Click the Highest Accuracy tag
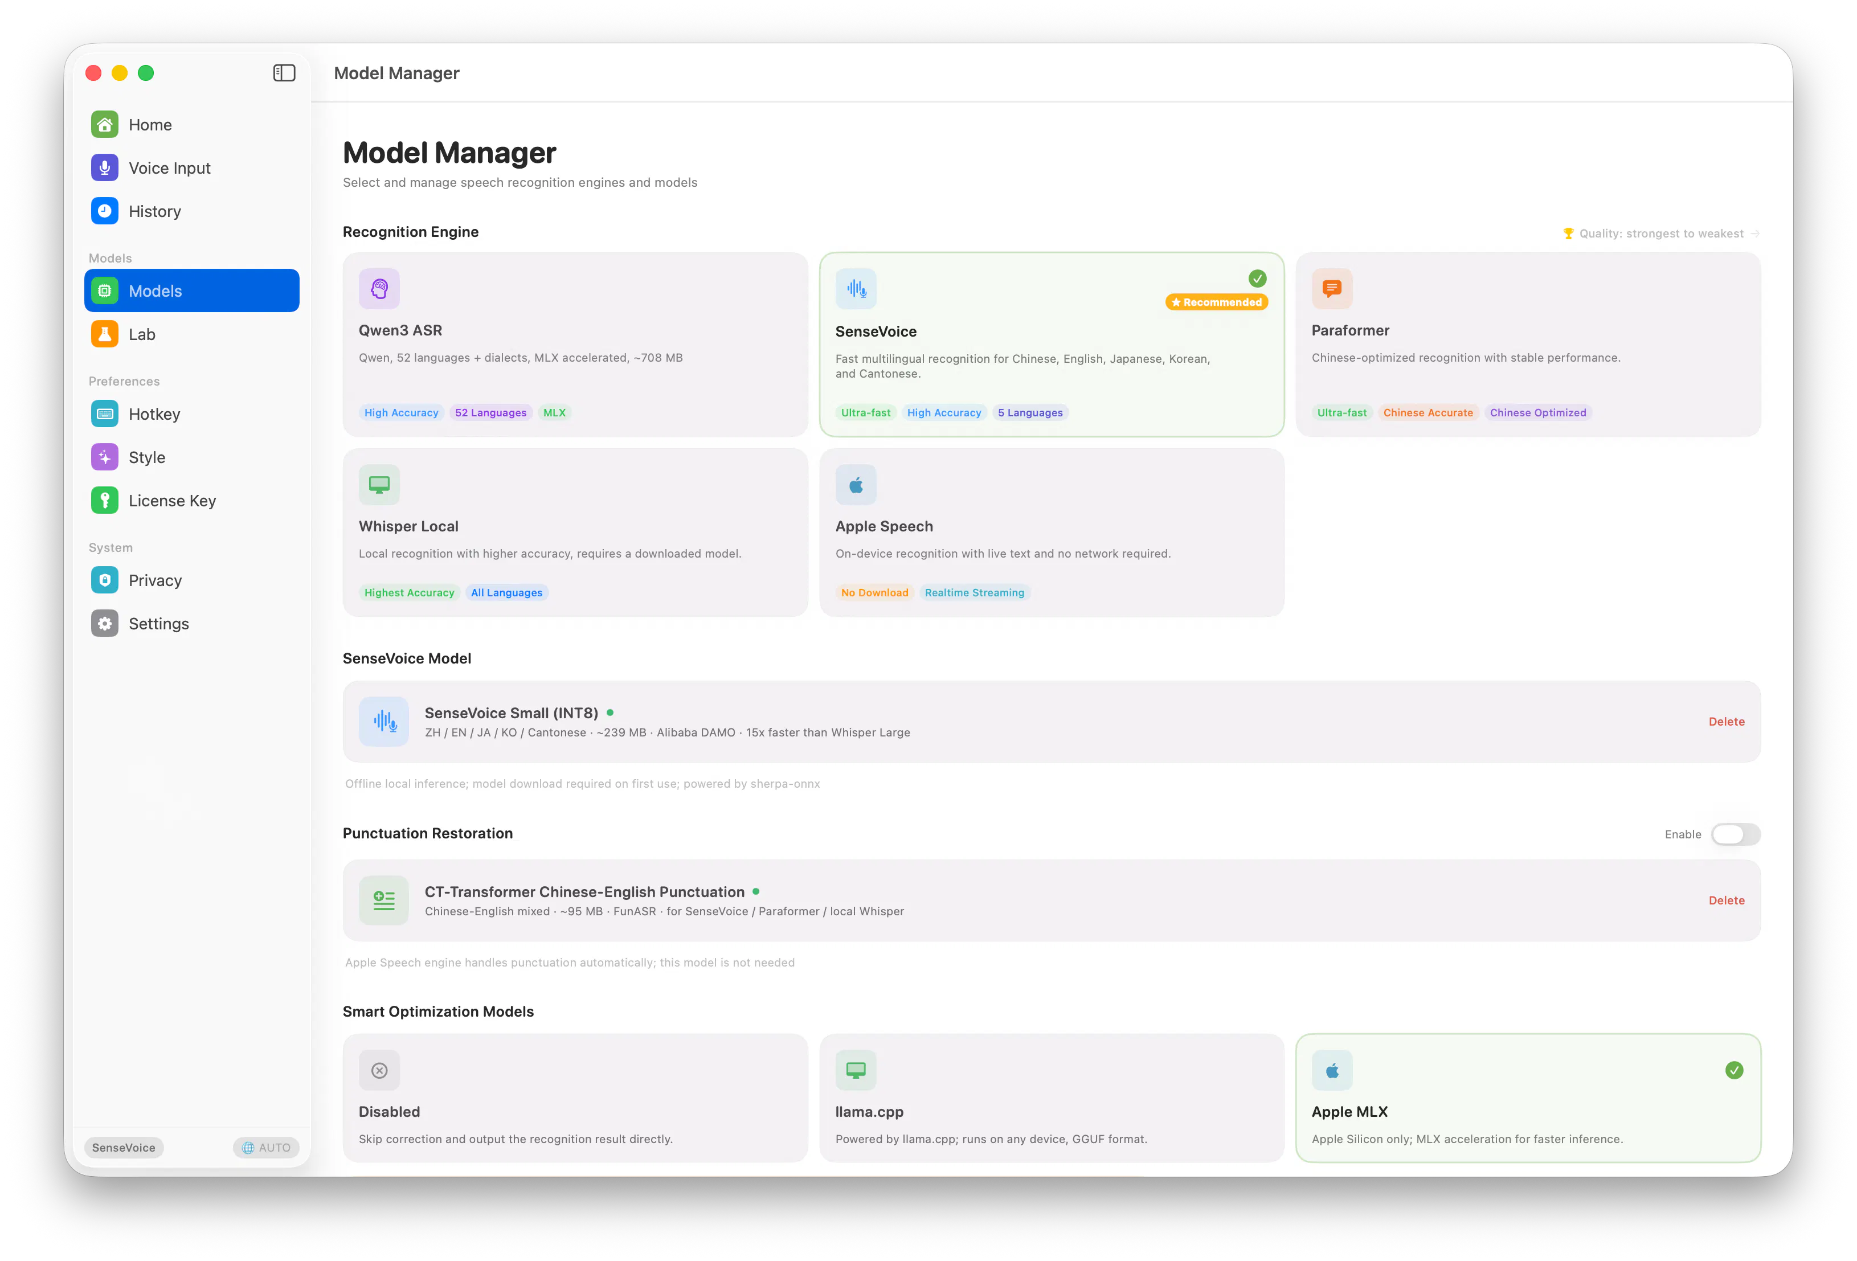This screenshot has width=1857, height=1261. coord(409,592)
